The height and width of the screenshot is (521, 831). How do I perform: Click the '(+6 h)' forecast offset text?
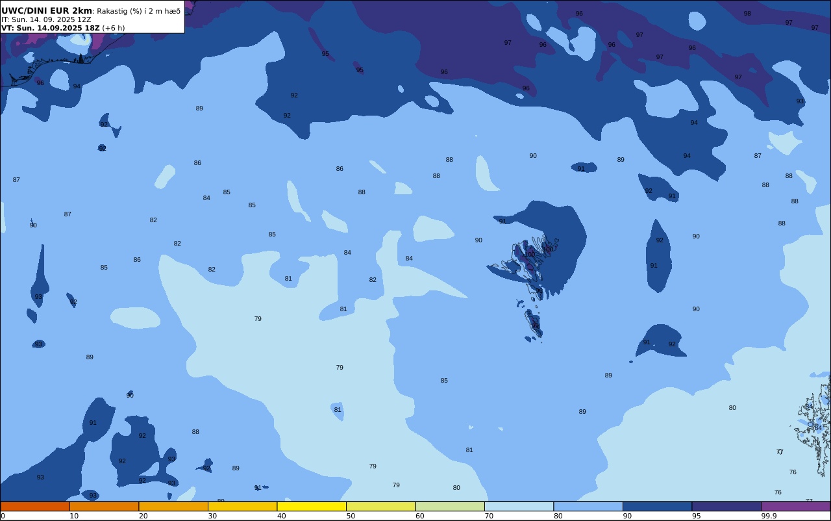(x=113, y=28)
